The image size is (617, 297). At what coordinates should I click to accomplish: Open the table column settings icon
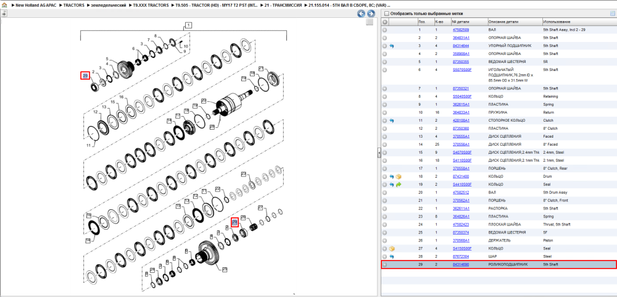tap(612, 14)
